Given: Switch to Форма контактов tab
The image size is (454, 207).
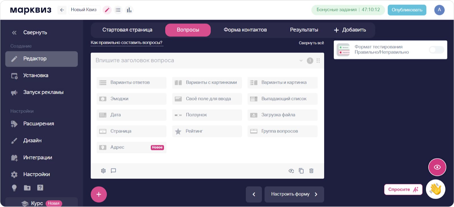Looking at the screenshot, I should (245, 30).
